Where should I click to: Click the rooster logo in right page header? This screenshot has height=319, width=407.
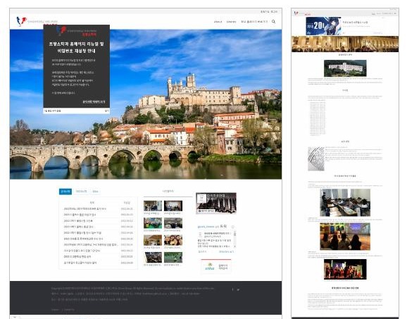pos(296,13)
